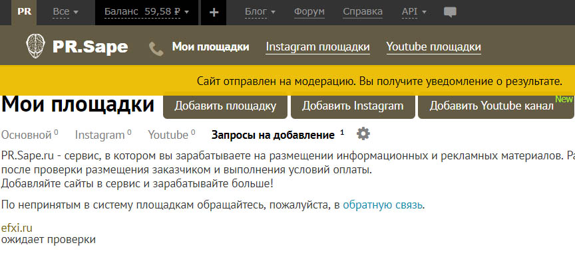
Task: Click the yellow moderation notification message
Action: [x=379, y=81]
